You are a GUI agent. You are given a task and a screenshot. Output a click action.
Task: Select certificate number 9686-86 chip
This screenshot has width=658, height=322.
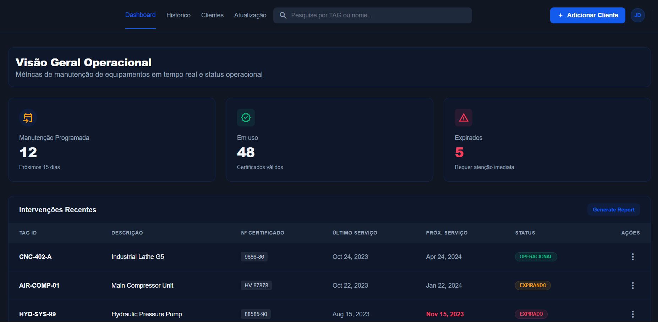254,257
